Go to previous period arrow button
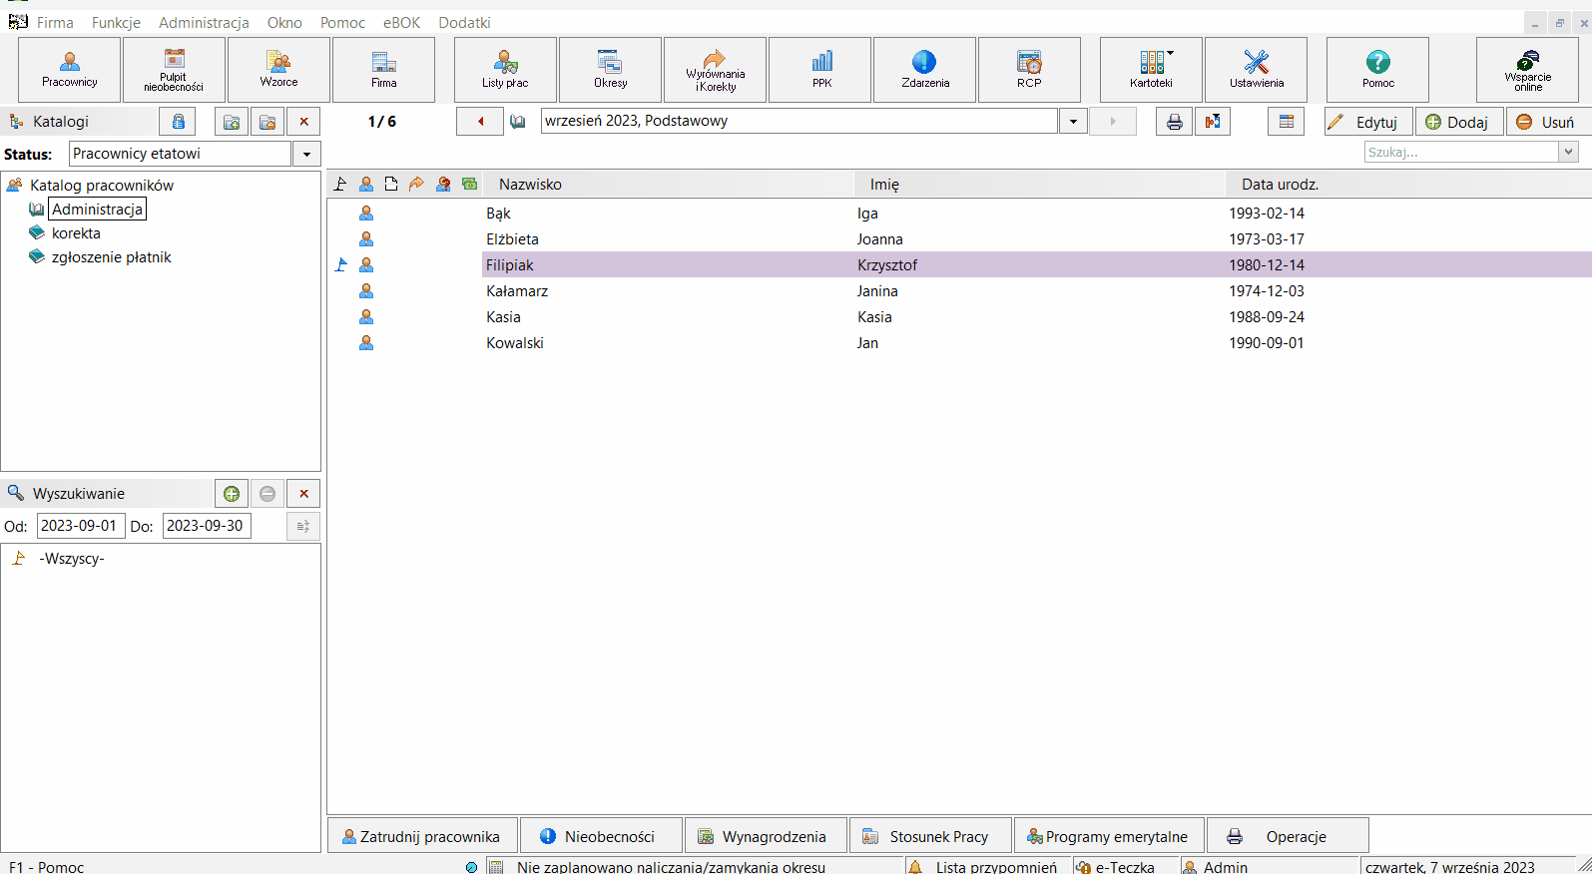The image size is (1592, 874). 481,122
